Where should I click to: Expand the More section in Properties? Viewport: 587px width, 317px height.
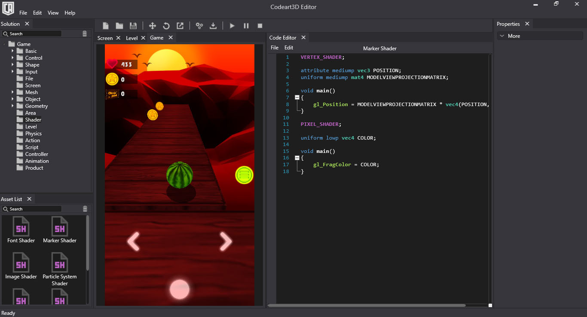point(501,36)
